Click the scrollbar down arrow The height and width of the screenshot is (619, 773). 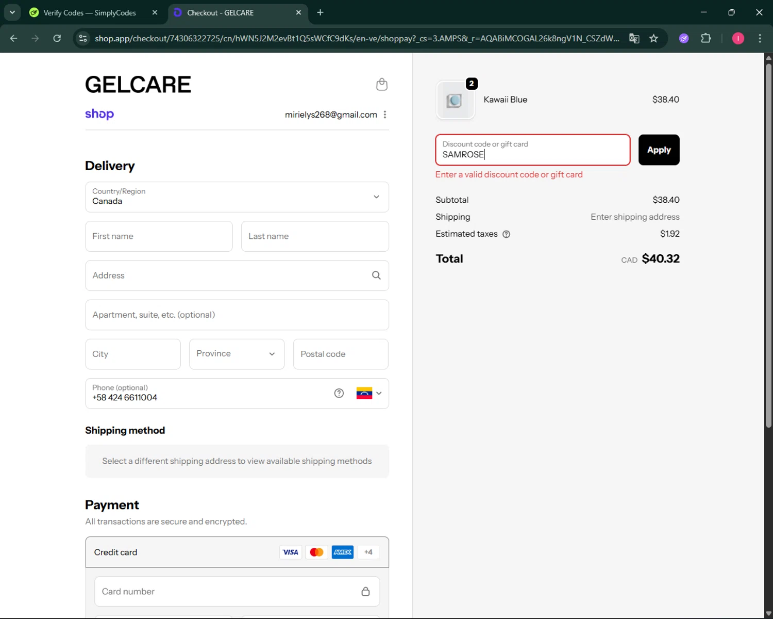[768, 614]
